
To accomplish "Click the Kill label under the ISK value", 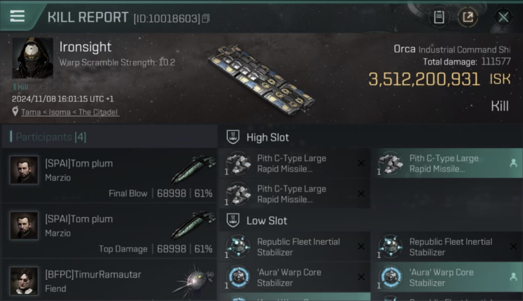I will click(x=500, y=106).
